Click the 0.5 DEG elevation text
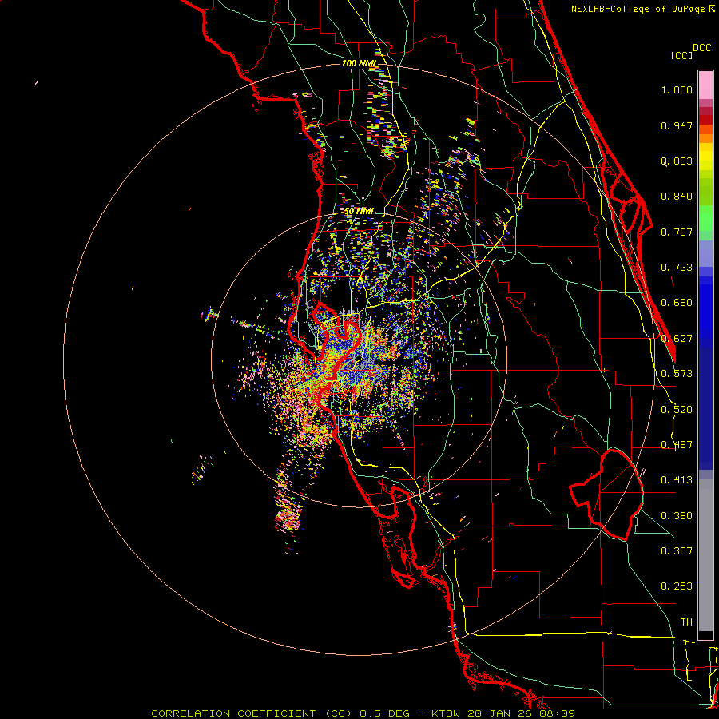This screenshot has width=719, height=719. click(385, 713)
